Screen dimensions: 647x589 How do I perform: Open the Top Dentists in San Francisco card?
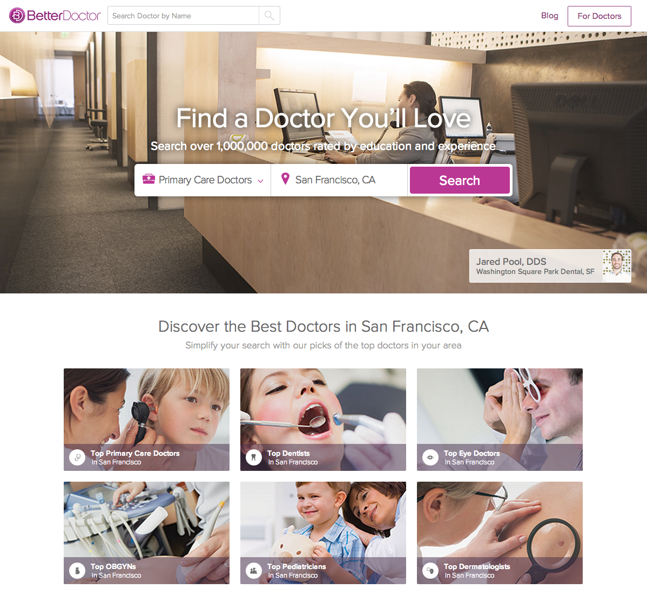tap(323, 420)
